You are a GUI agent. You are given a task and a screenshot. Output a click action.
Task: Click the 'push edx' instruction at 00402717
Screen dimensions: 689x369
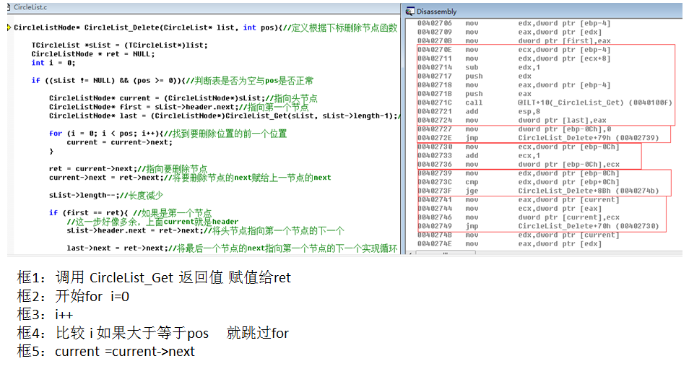tap(474, 76)
